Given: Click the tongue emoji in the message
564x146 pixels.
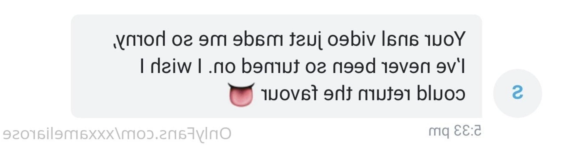Looking at the screenshot, I should pyautogui.click(x=241, y=94).
